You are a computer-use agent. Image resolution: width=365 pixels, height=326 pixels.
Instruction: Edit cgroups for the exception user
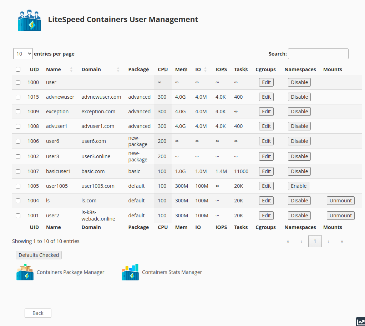pyautogui.click(x=266, y=111)
